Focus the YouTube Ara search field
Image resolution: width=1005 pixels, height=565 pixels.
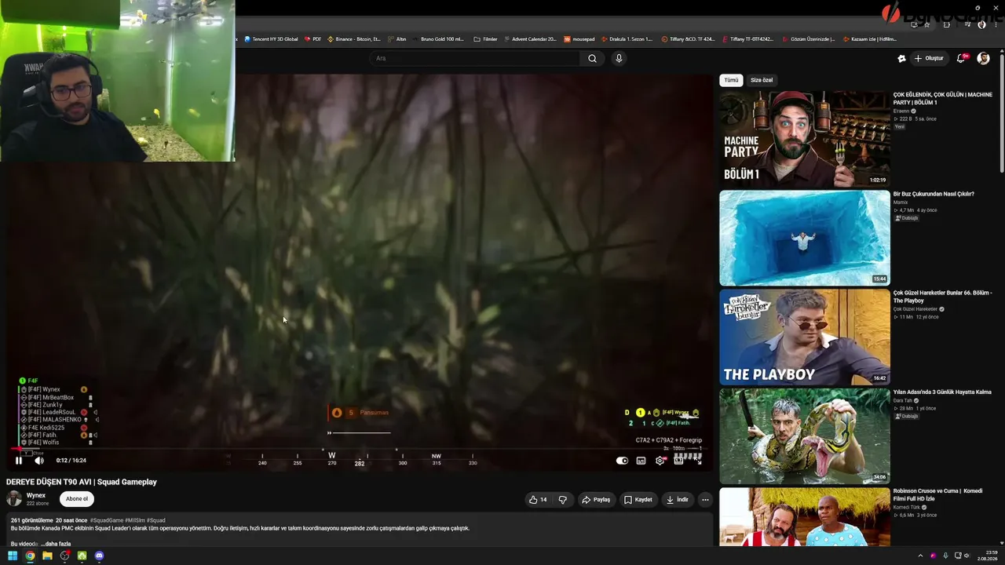pyautogui.click(x=475, y=58)
